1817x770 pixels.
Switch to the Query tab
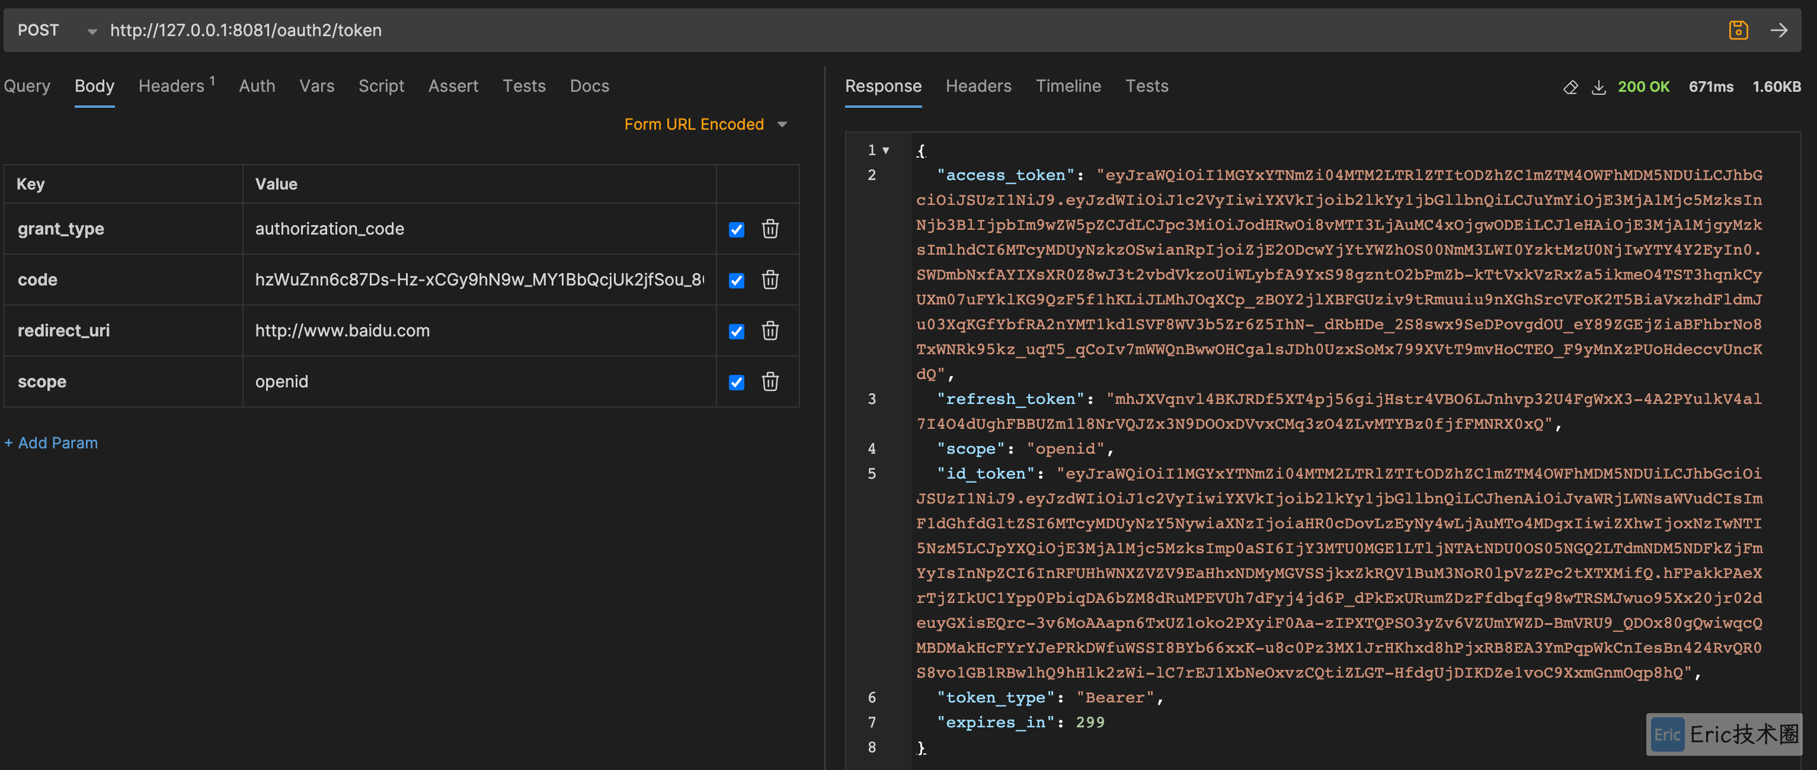pyautogui.click(x=27, y=86)
